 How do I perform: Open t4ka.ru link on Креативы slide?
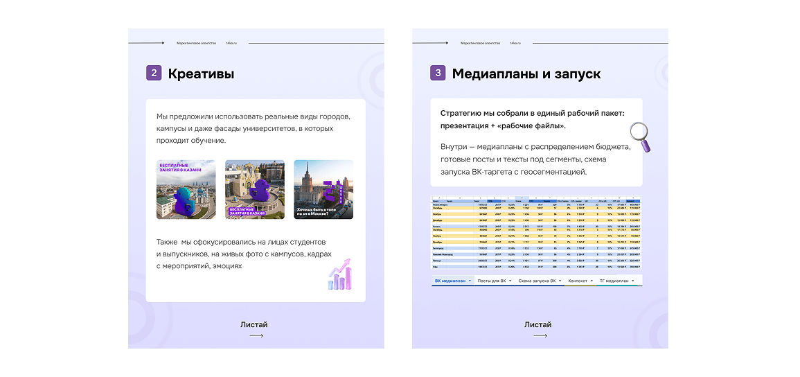tap(231, 43)
